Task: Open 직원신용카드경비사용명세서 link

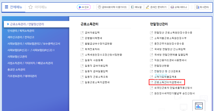Action: coord(170,60)
